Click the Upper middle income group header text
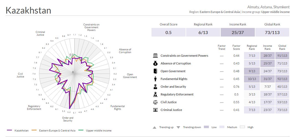Viewport: 290px width, 137px height. (275, 12)
